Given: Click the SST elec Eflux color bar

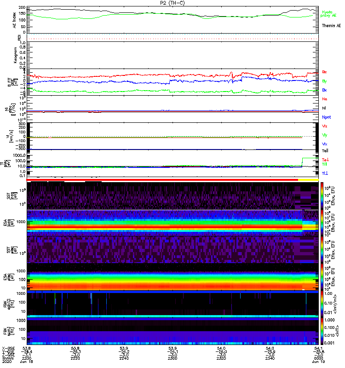Looking at the screenshot, I should click(x=322, y=250).
